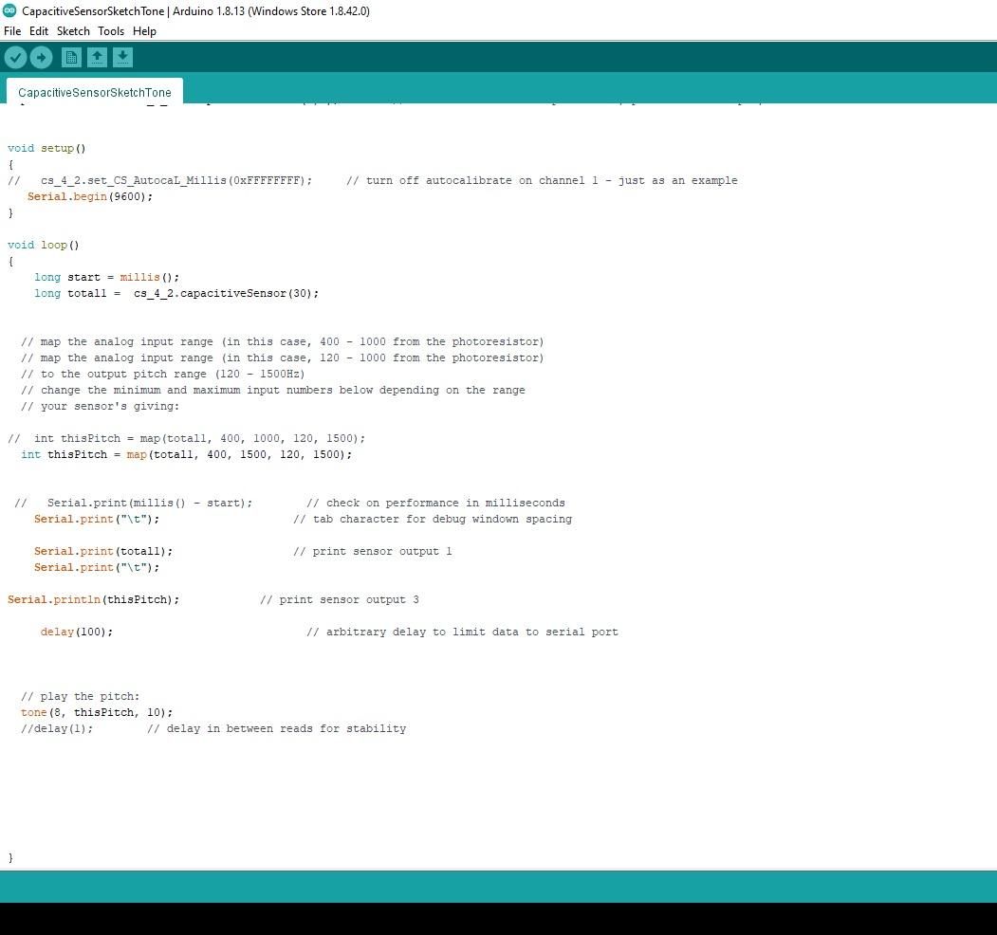Open the File menu

(12, 31)
